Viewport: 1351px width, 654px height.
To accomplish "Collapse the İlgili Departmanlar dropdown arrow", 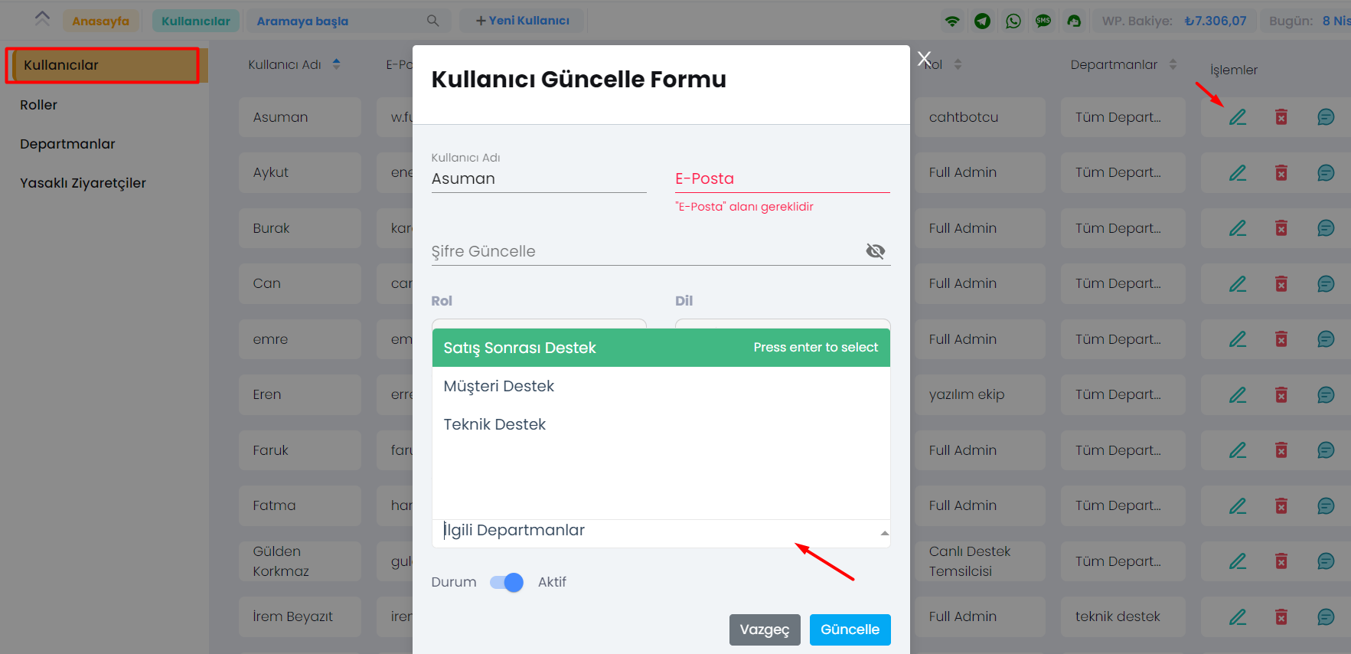I will tap(885, 533).
